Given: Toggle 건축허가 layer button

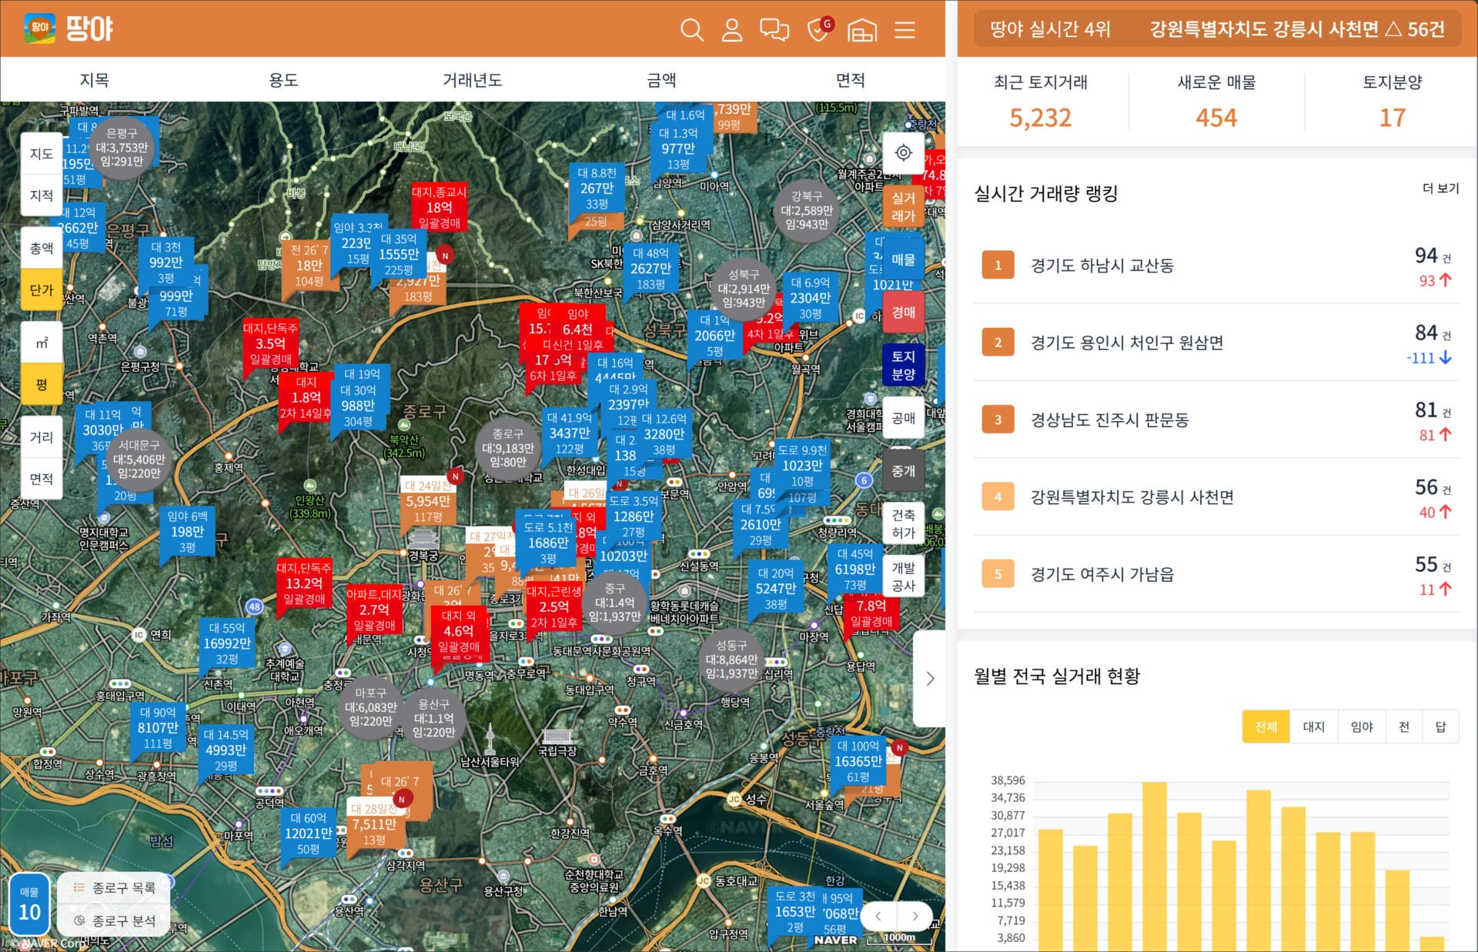Looking at the screenshot, I should [904, 523].
